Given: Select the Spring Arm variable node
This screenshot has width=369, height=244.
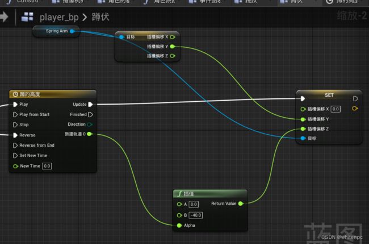Looking at the screenshot, I should pos(56,31).
